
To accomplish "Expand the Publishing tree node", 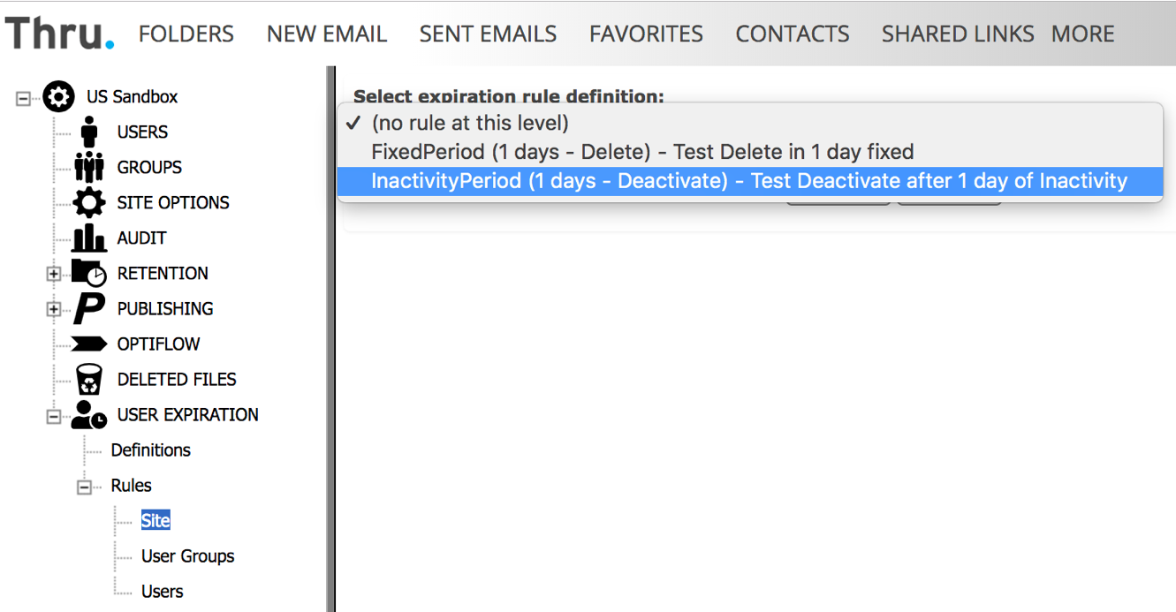I will pos(54,310).
